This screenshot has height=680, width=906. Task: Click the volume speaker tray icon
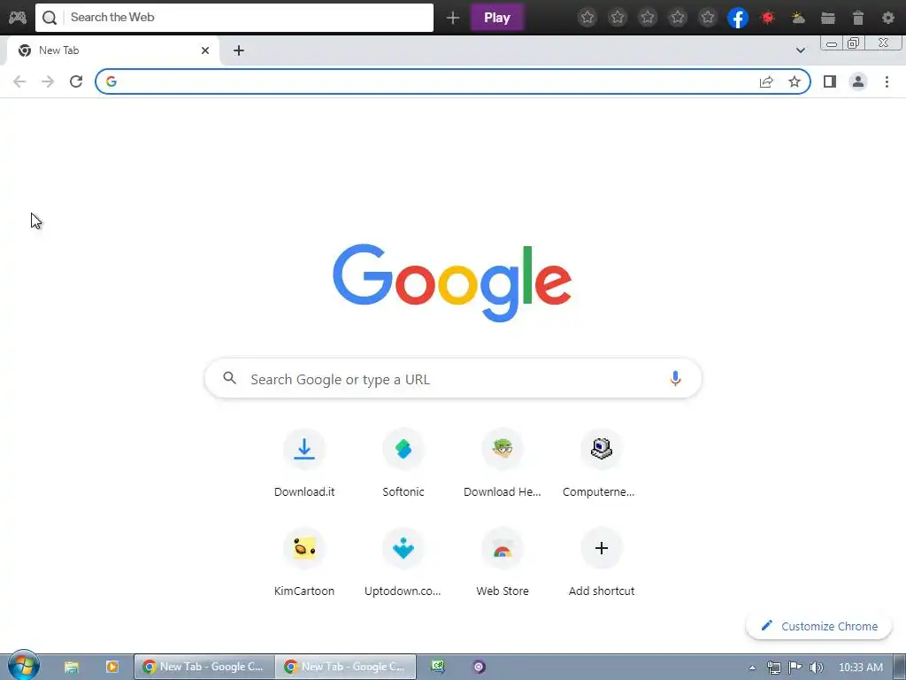click(816, 668)
